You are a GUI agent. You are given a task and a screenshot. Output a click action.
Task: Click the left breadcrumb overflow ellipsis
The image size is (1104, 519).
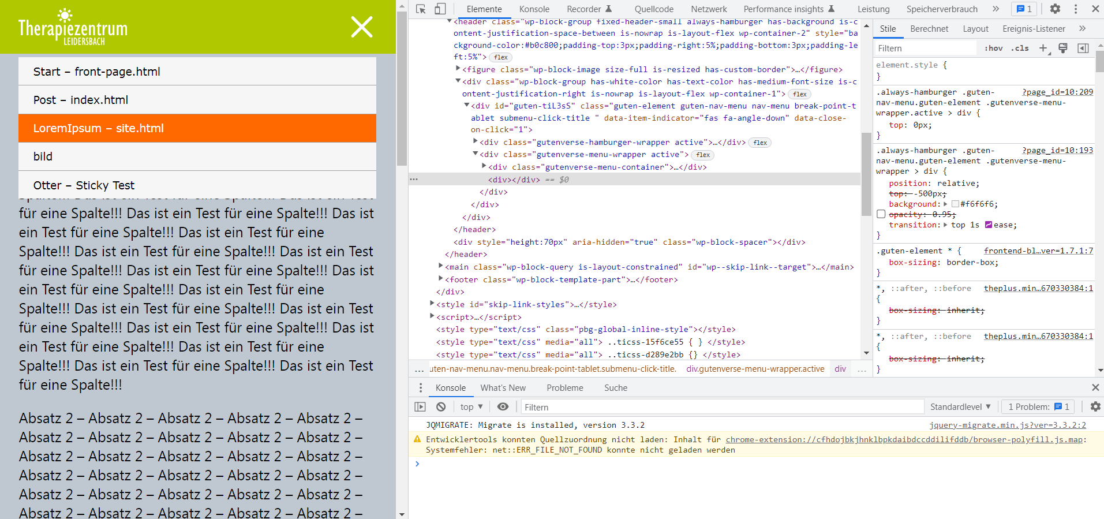coord(420,369)
